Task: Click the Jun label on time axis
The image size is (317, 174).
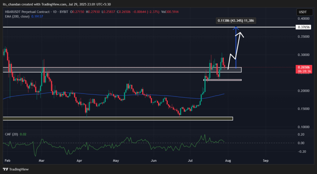Action: (x=154, y=161)
